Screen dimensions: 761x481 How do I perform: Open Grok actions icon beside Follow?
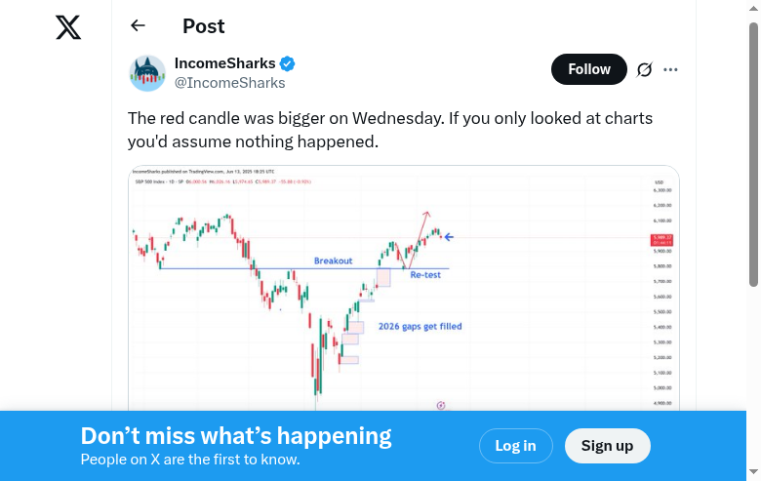click(x=644, y=69)
